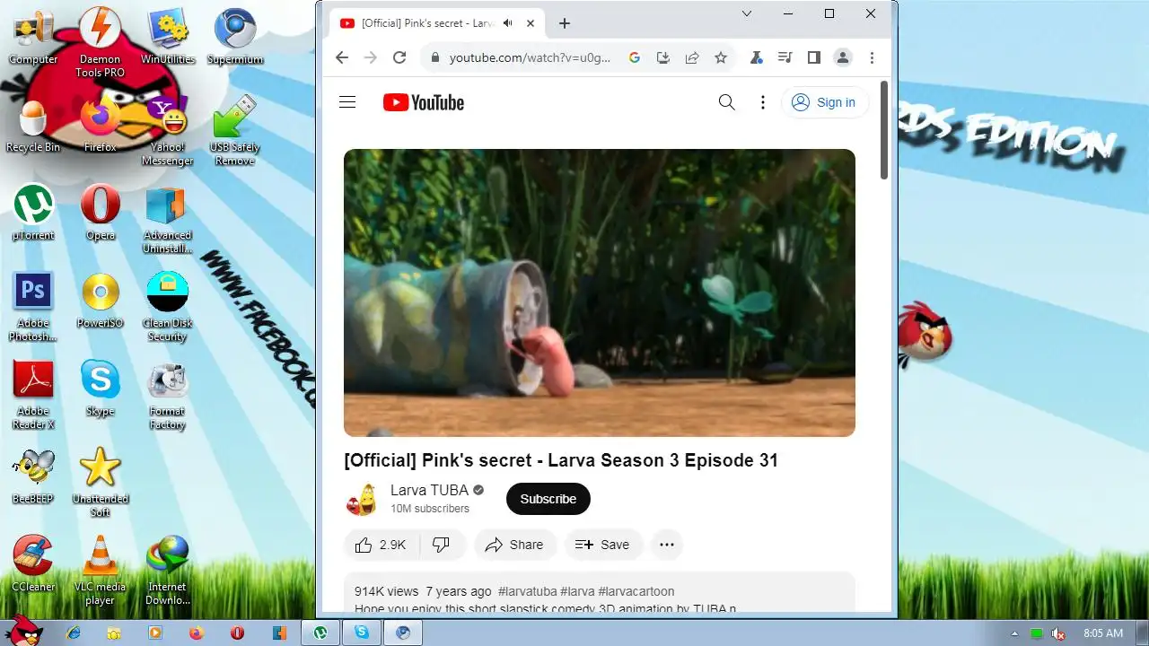View site info via the lock icon
This screenshot has height=646, width=1149.
click(435, 57)
